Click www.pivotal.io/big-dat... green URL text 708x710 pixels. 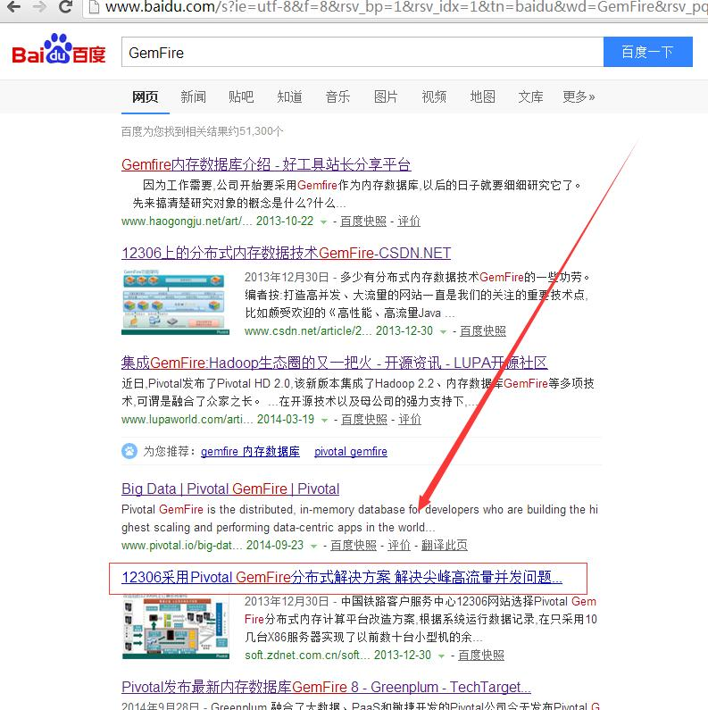pos(181,545)
